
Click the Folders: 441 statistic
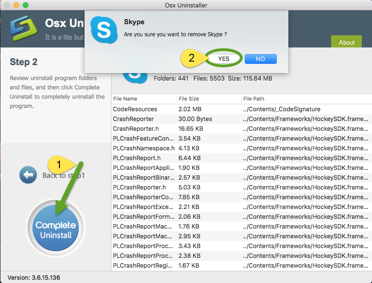(171, 79)
